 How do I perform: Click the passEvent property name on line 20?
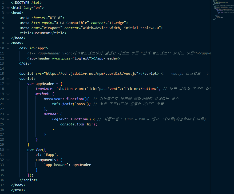(x=53, y=99)
